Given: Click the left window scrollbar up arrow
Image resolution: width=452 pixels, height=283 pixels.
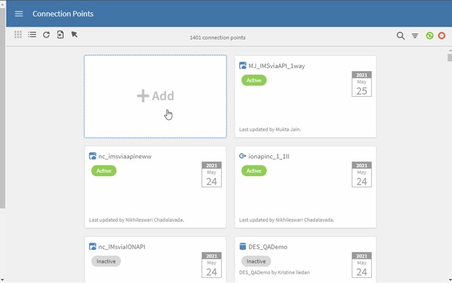Looking at the screenshot, I should click(3, 4).
